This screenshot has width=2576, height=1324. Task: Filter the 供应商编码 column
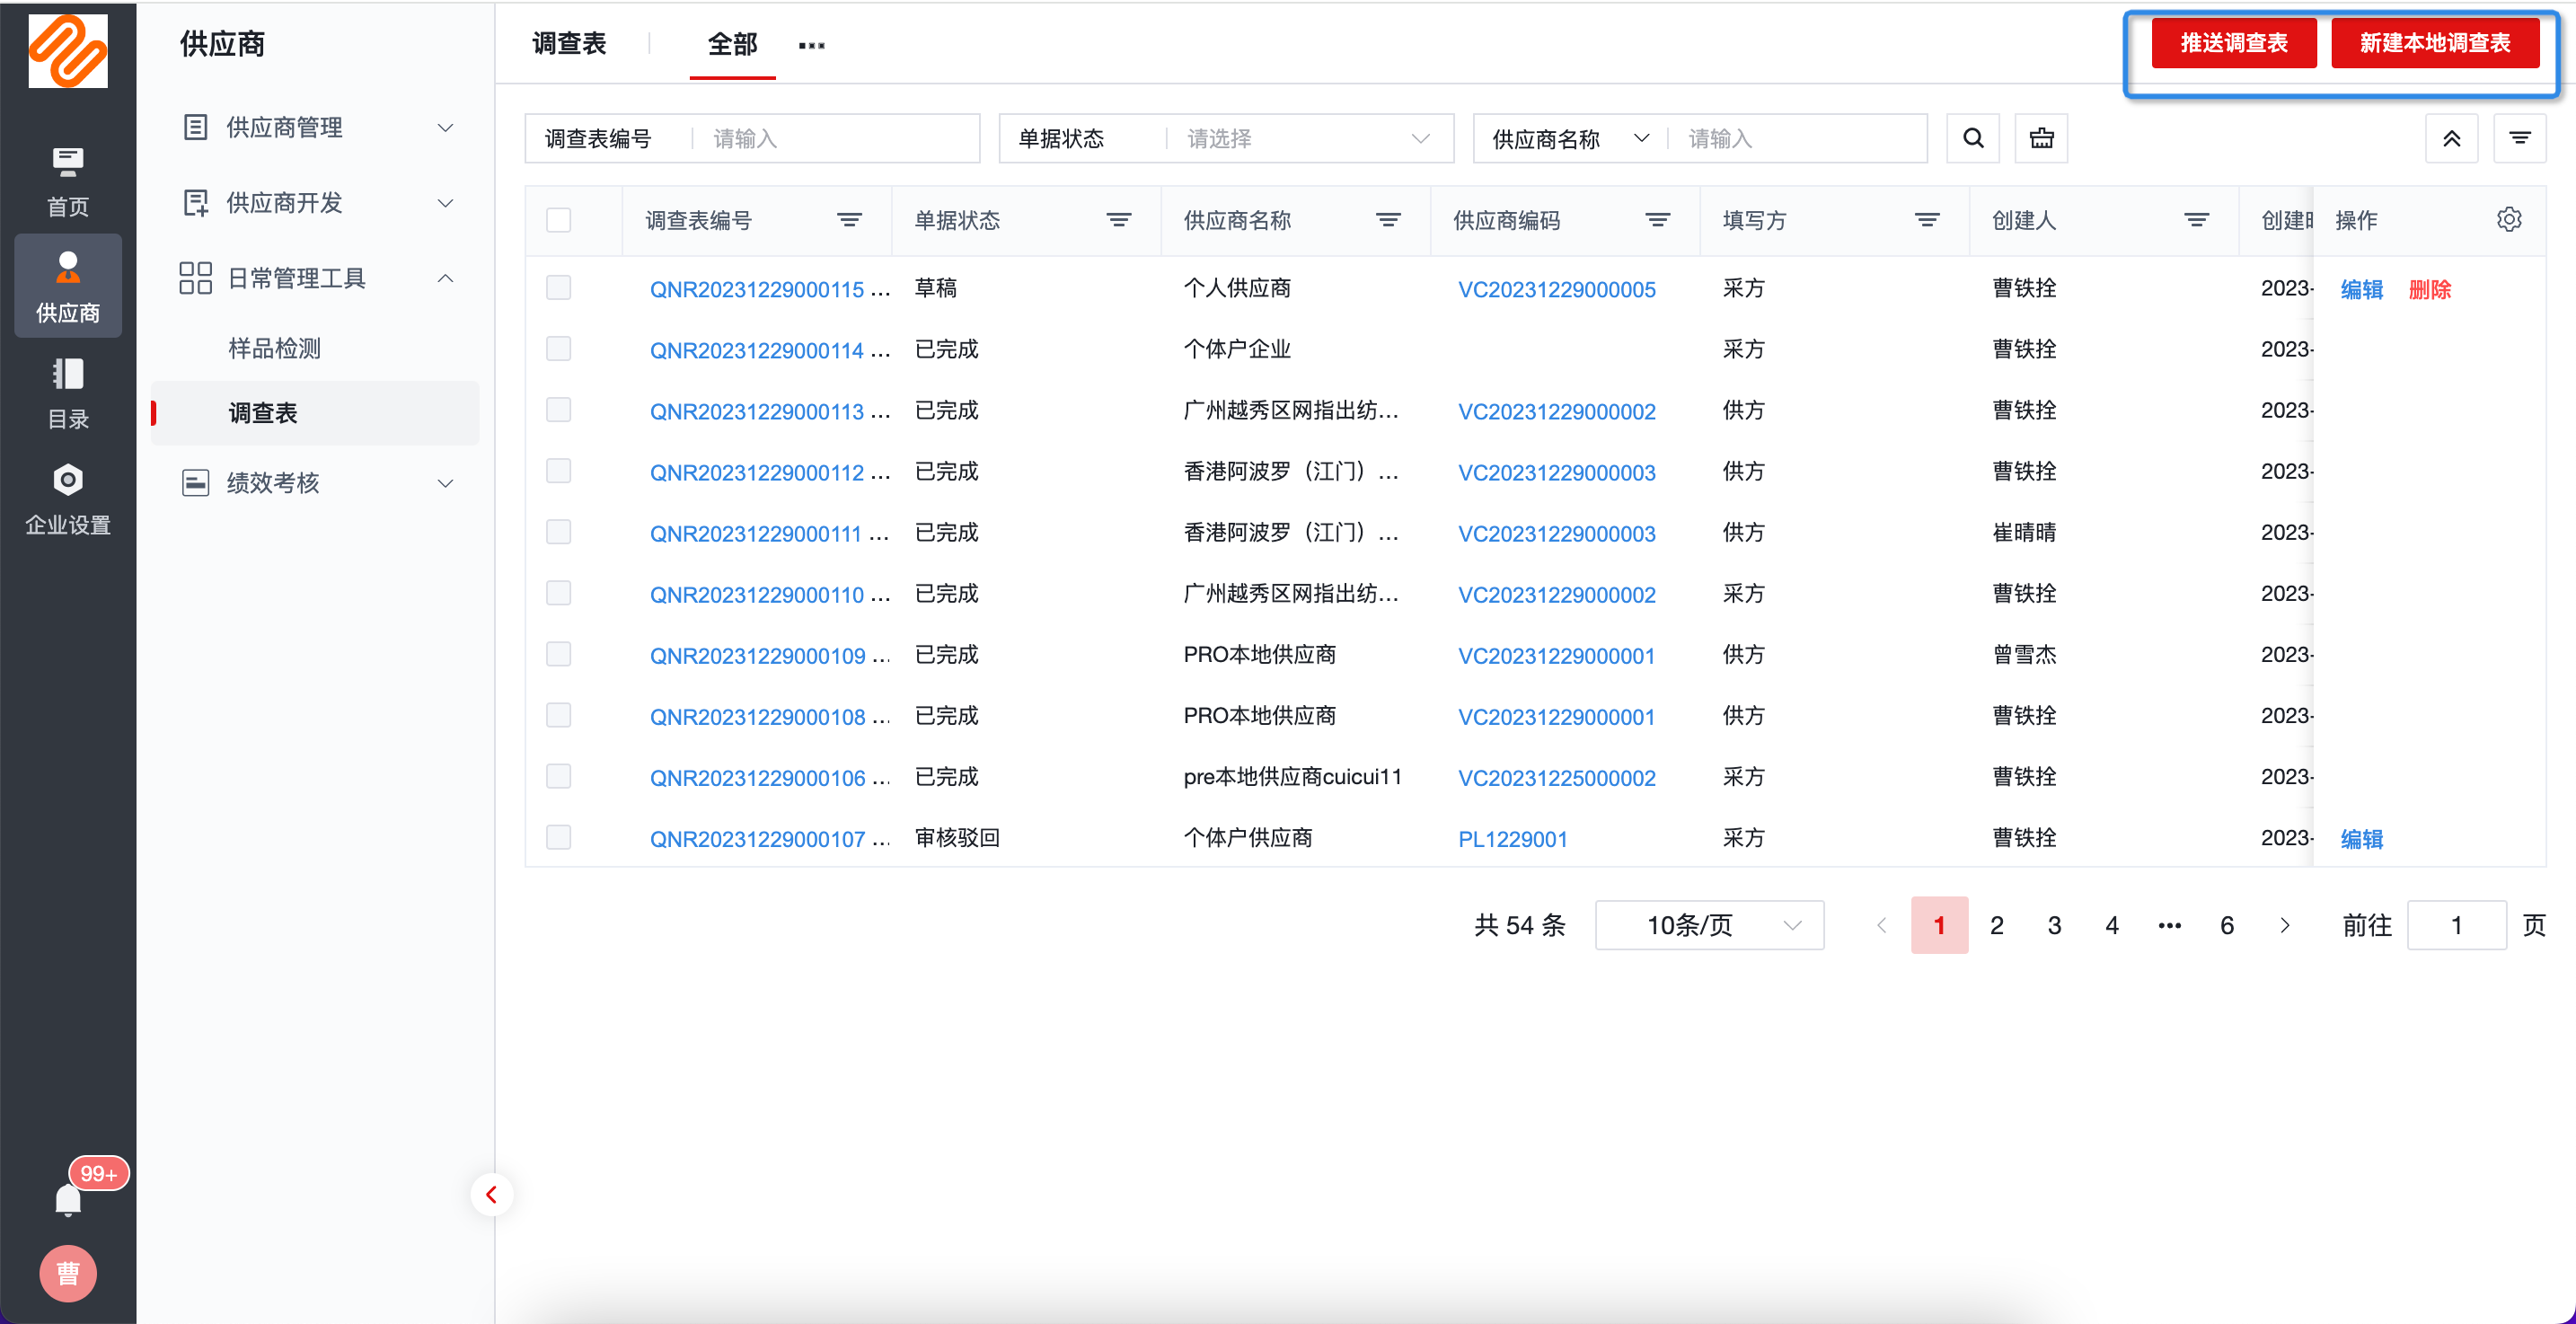[x=1657, y=220]
